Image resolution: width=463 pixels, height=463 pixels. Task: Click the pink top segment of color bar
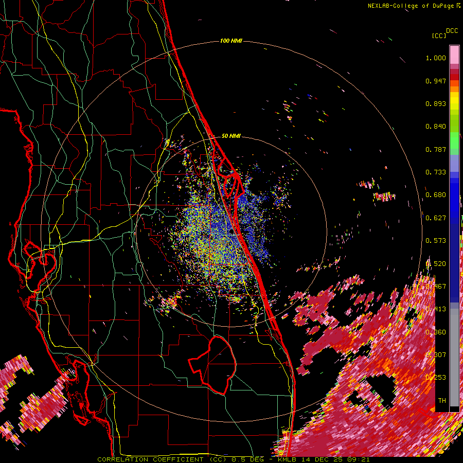coord(454,55)
